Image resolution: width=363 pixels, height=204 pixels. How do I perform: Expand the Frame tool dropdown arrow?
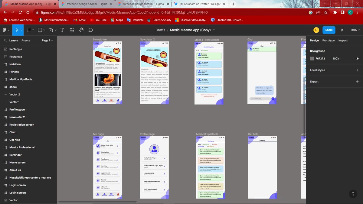pos(33,30)
